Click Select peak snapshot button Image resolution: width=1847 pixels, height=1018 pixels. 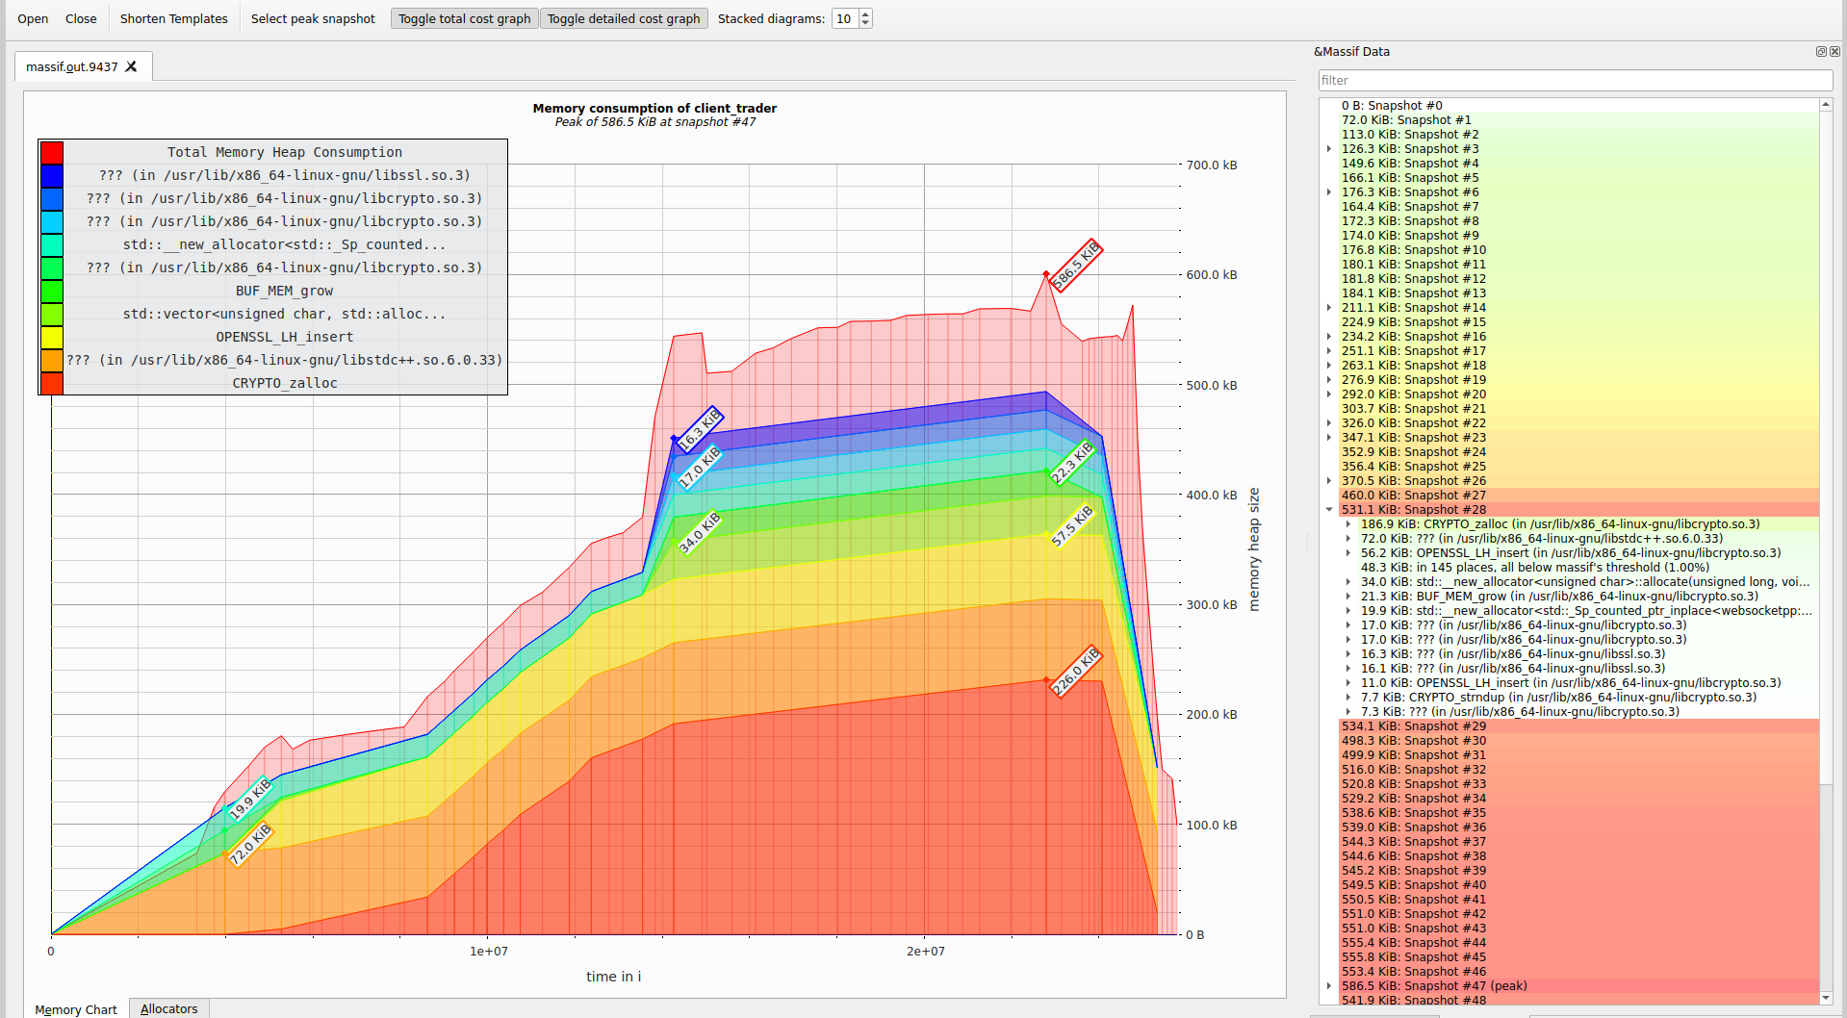[x=313, y=18]
